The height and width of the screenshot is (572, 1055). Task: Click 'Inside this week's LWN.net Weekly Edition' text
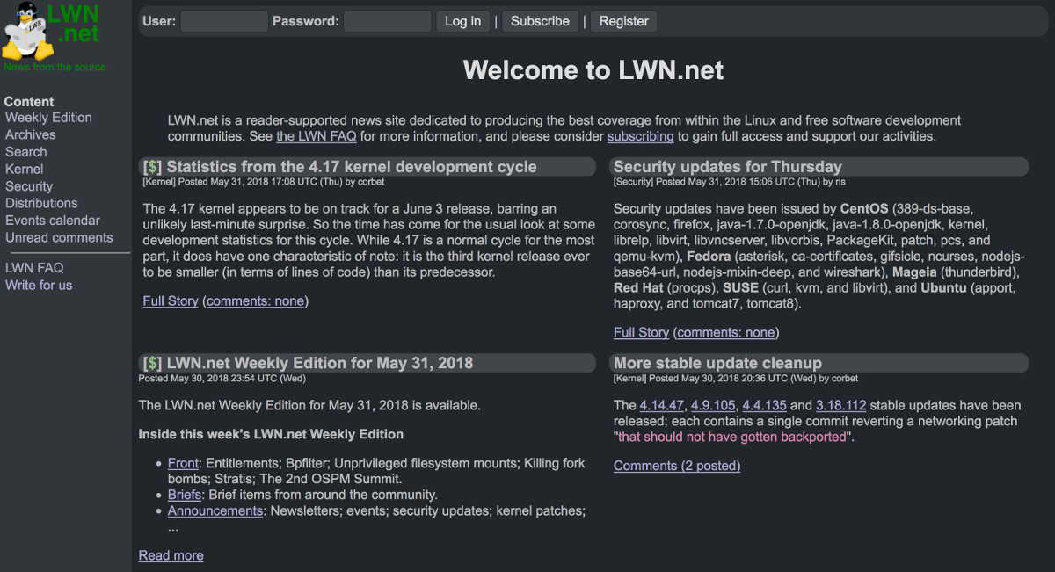271,434
